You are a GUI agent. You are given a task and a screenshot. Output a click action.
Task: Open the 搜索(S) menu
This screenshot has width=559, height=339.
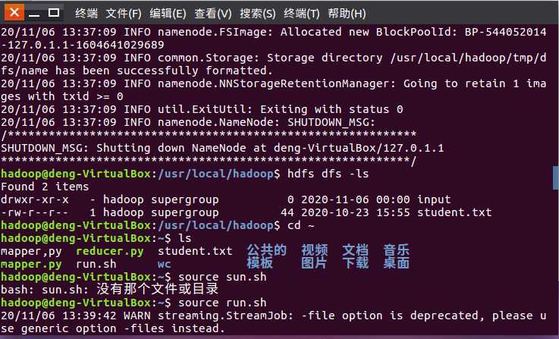click(257, 14)
